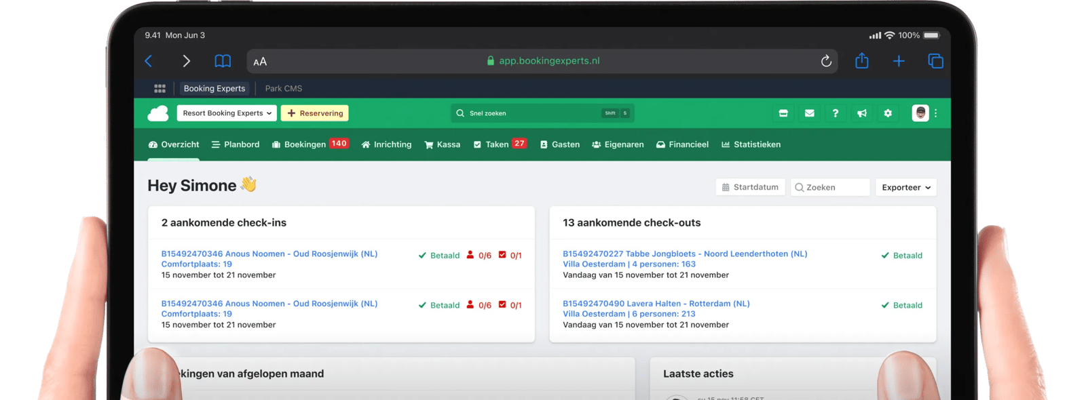Expand the Exporteer dropdown
This screenshot has height=400, width=1086.
point(906,187)
